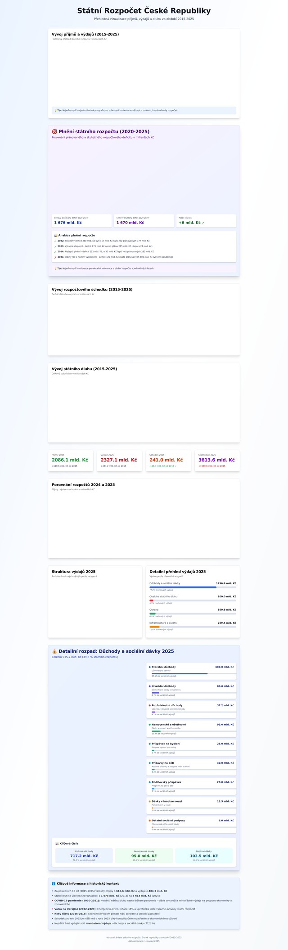The height and width of the screenshot is (950, 288).
Task: Click the blue dot beside Starobní důchody
Action: [x=149, y=667]
